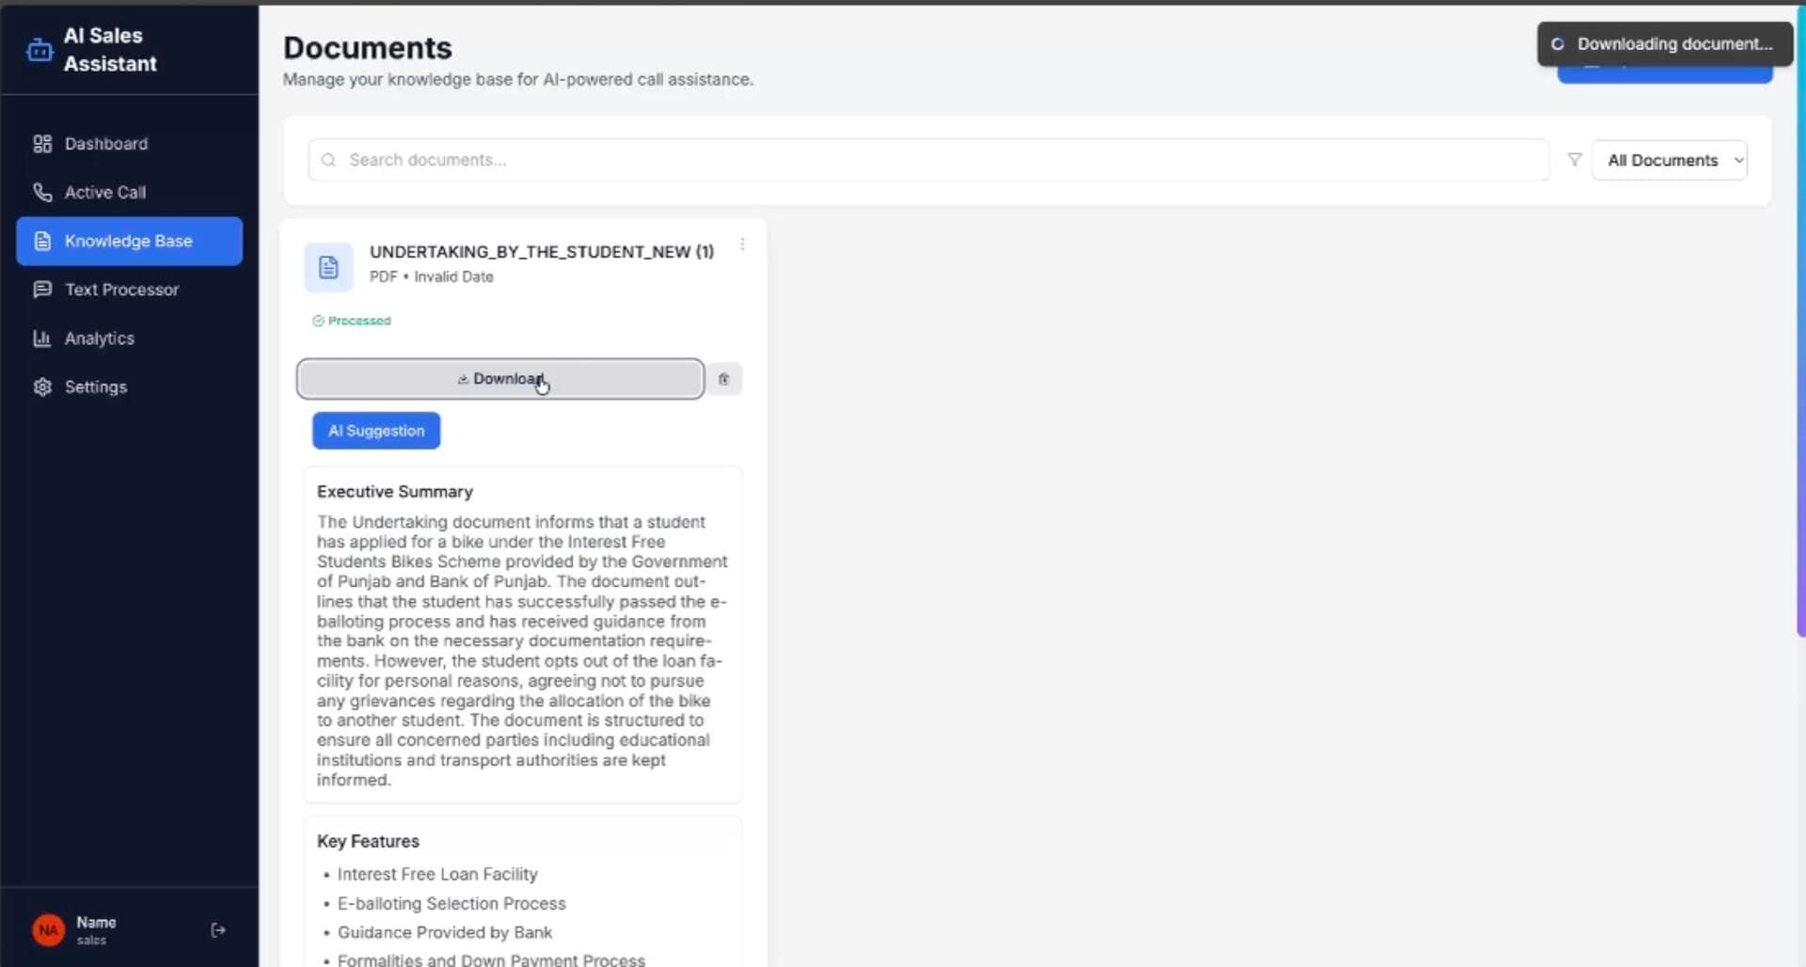Open the All Documents filter dropdown

1671,160
